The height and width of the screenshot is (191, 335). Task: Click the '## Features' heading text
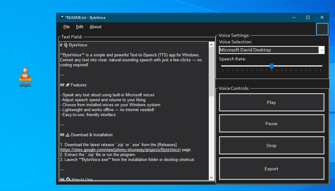pyautogui.click(x=73, y=85)
